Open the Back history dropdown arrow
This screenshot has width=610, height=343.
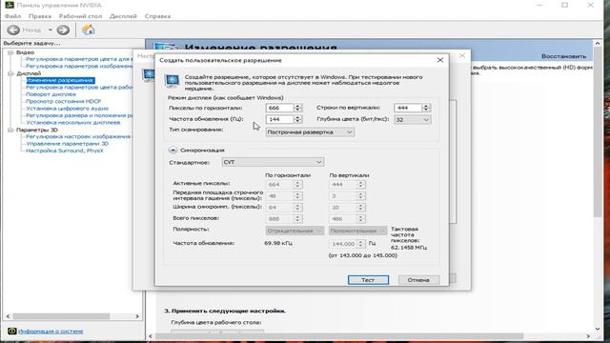click(x=51, y=30)
